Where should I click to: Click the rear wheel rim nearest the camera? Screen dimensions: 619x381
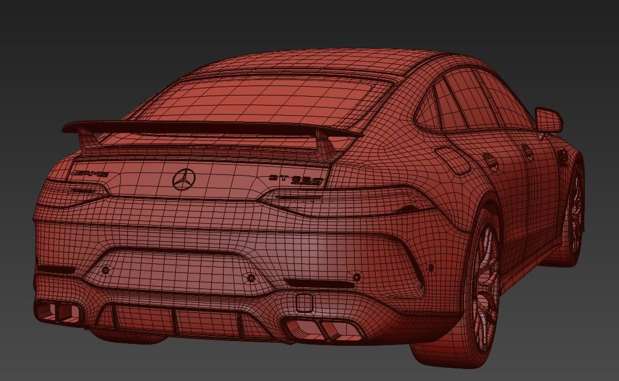(485, 289)
